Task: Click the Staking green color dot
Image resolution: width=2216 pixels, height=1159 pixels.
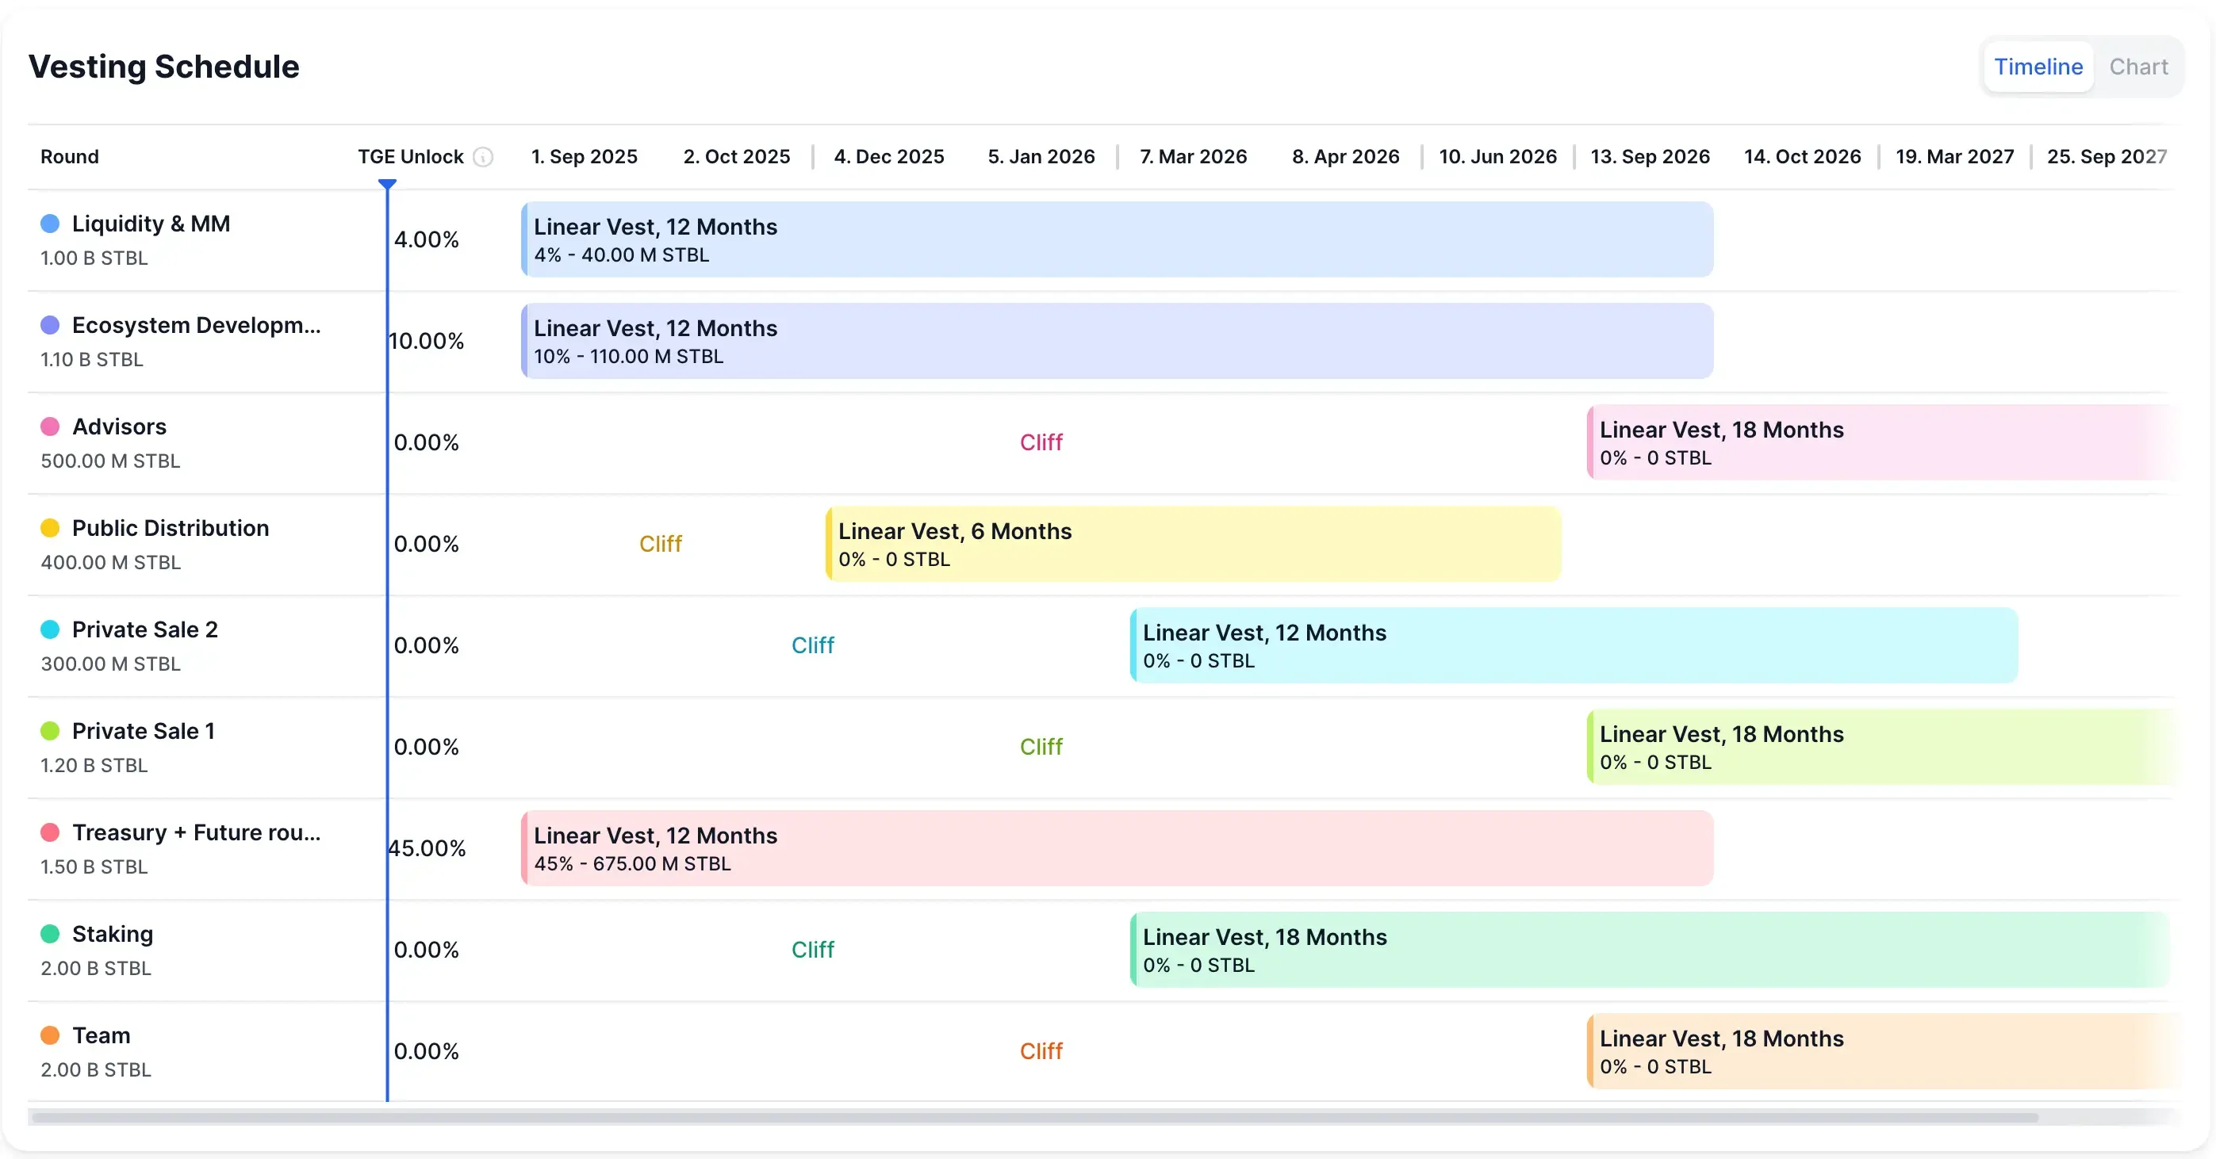Action: [x=50, y=934]
